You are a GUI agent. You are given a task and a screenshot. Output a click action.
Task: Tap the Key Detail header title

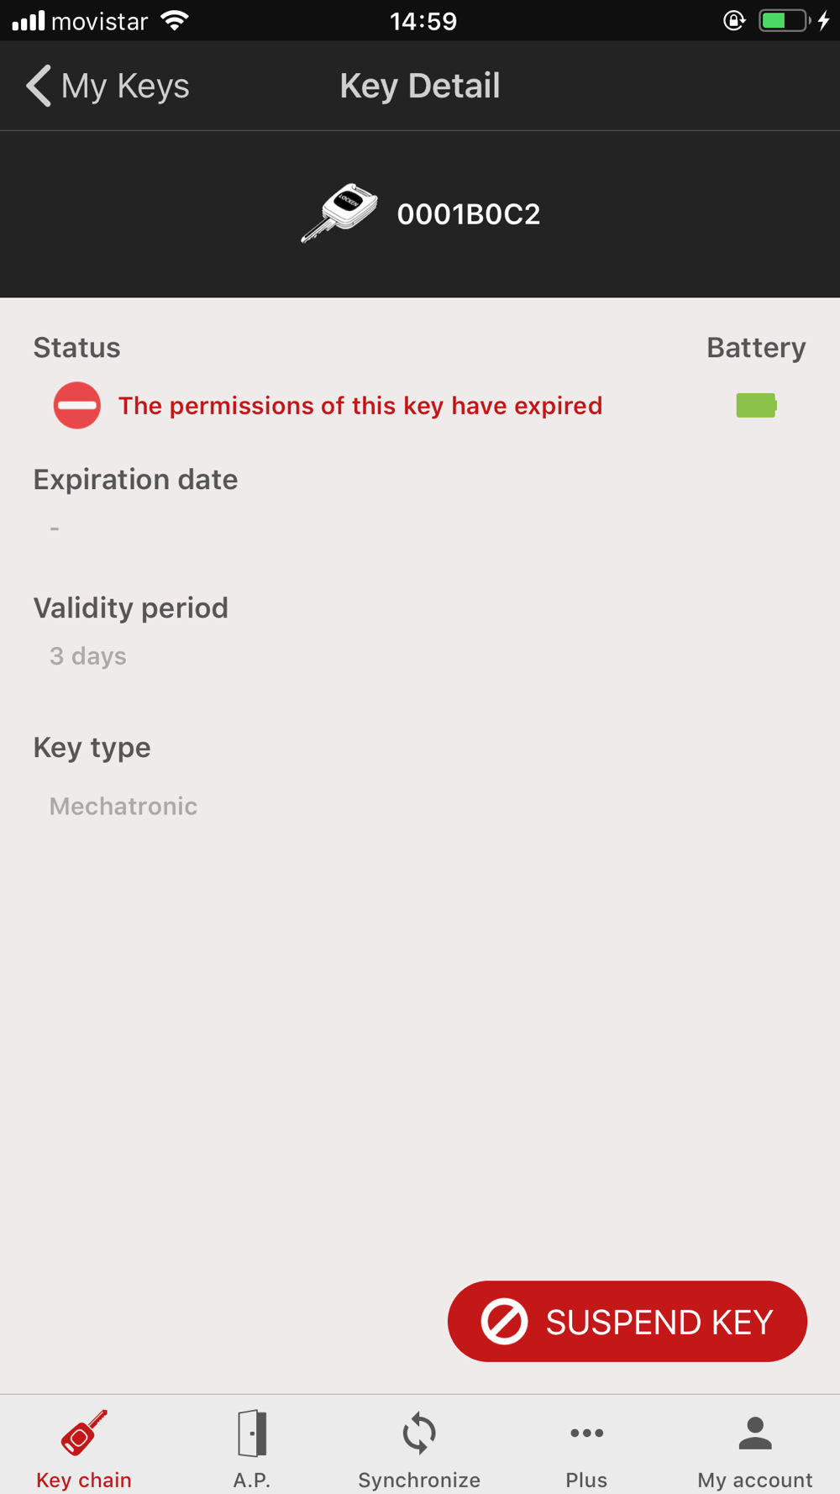click(420, 86)
